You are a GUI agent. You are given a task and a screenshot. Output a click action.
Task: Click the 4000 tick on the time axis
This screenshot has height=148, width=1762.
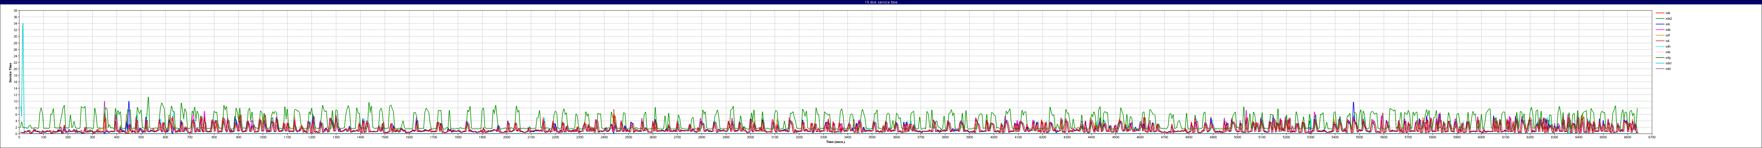point(994,137)
